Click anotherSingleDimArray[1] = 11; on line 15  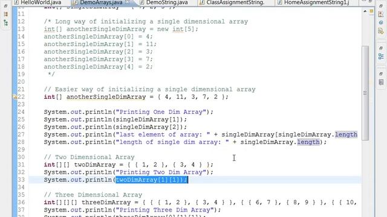[100, 44]
